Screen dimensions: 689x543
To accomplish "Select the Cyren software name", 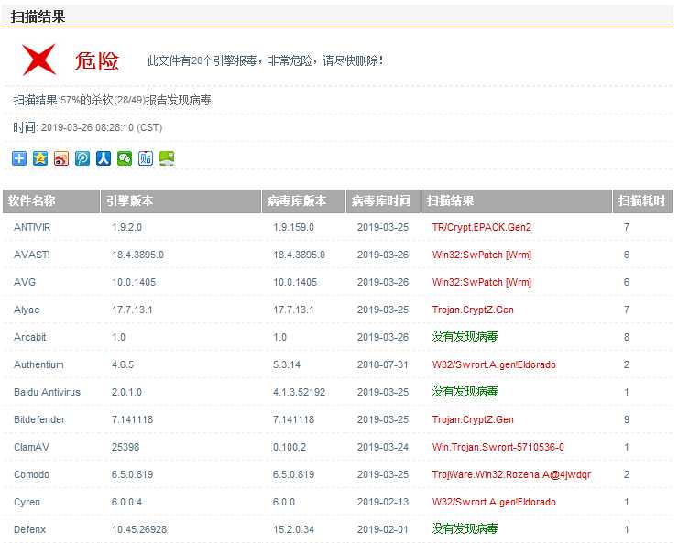I will tap(27, 502).
